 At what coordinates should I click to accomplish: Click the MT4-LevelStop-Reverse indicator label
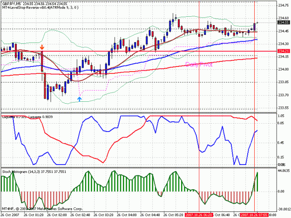pos(40,7)
